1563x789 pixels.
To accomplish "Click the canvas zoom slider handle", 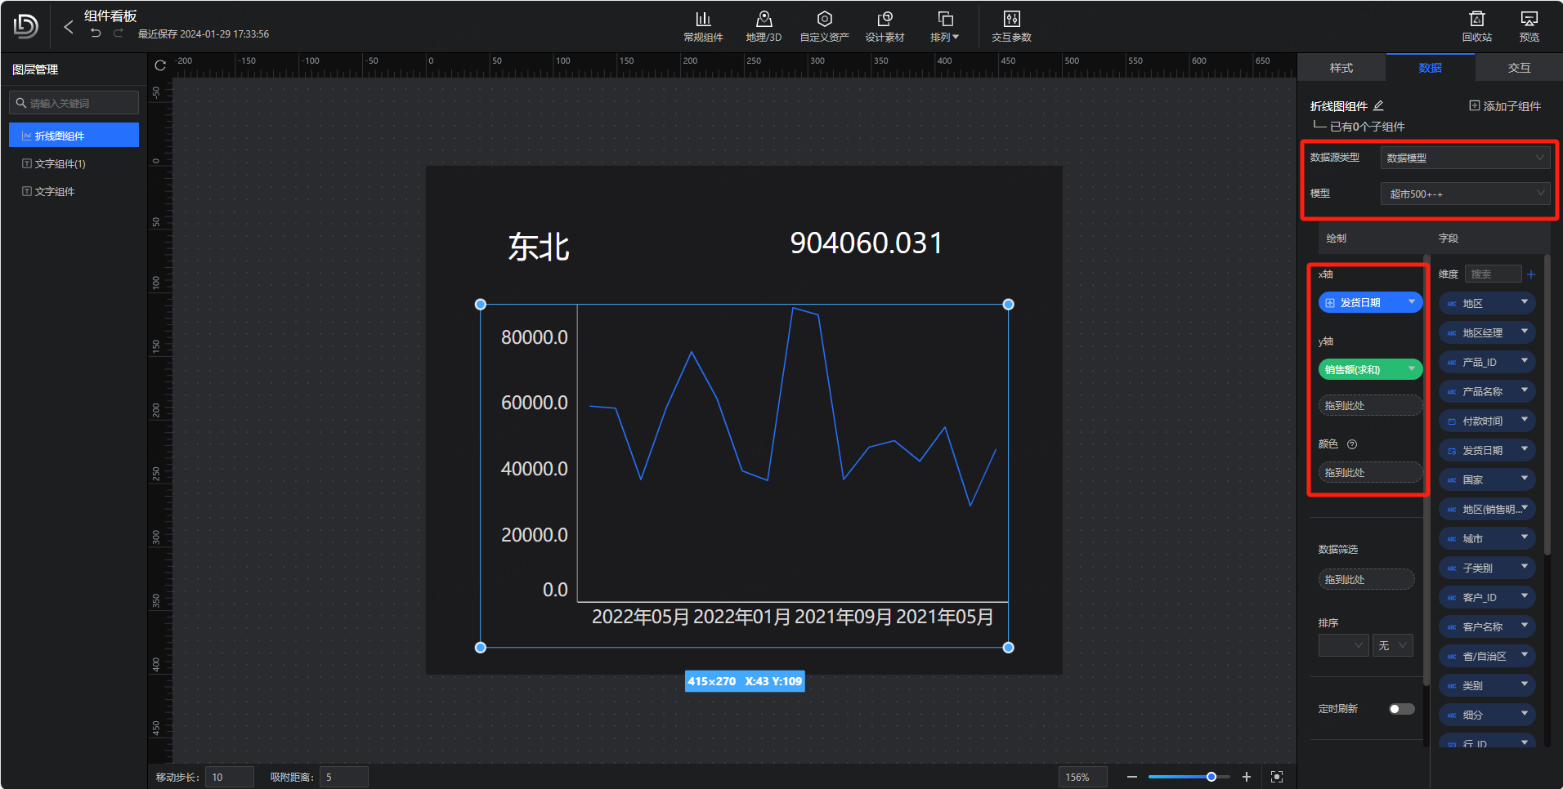I will click(x=1211, y=777).
